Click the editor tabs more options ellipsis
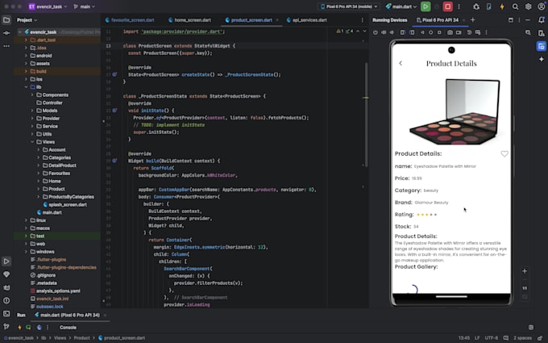548x343 pixels. pos(362,20)
